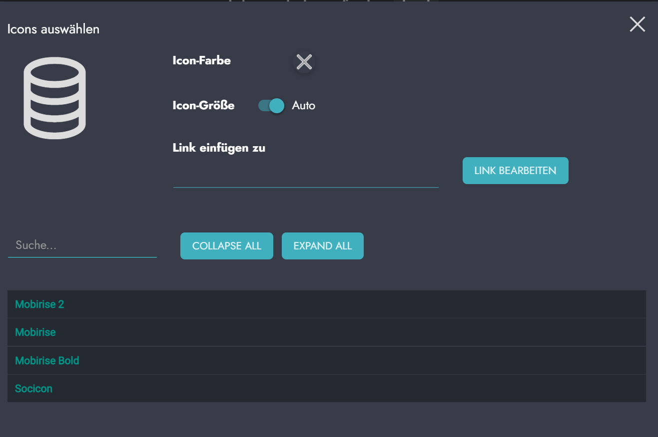Click the Link einfügen zu label
This screenshot has width=658, height=437.
coord(218,148)
